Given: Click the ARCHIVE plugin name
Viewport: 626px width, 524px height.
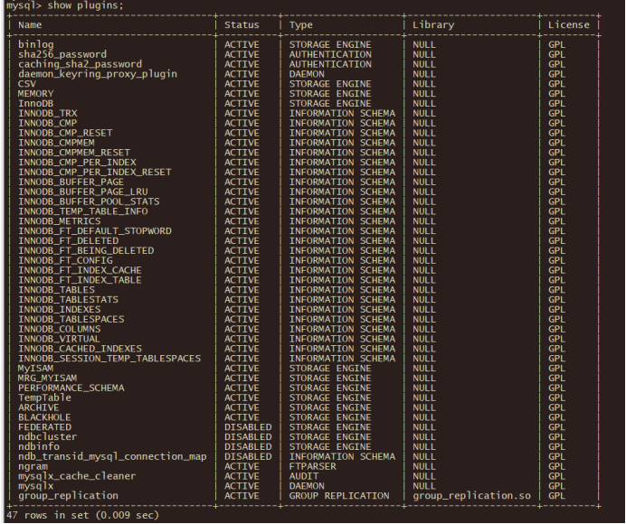Looking at the screenshot, I should [x=38, y=407].
